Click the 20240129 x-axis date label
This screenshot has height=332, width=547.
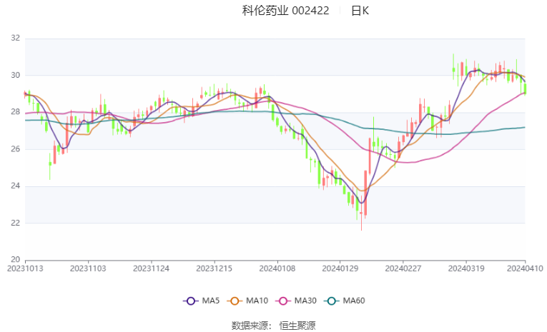[340, 268]
